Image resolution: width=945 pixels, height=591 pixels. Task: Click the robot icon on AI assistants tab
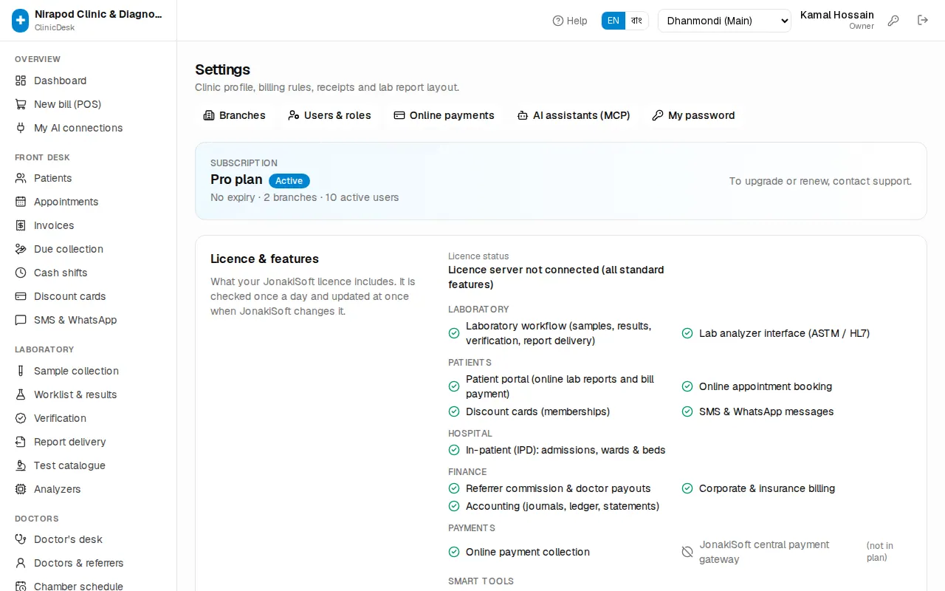click(523, 115)
